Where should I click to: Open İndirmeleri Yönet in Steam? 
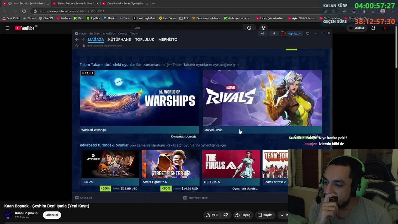[196, 198]
